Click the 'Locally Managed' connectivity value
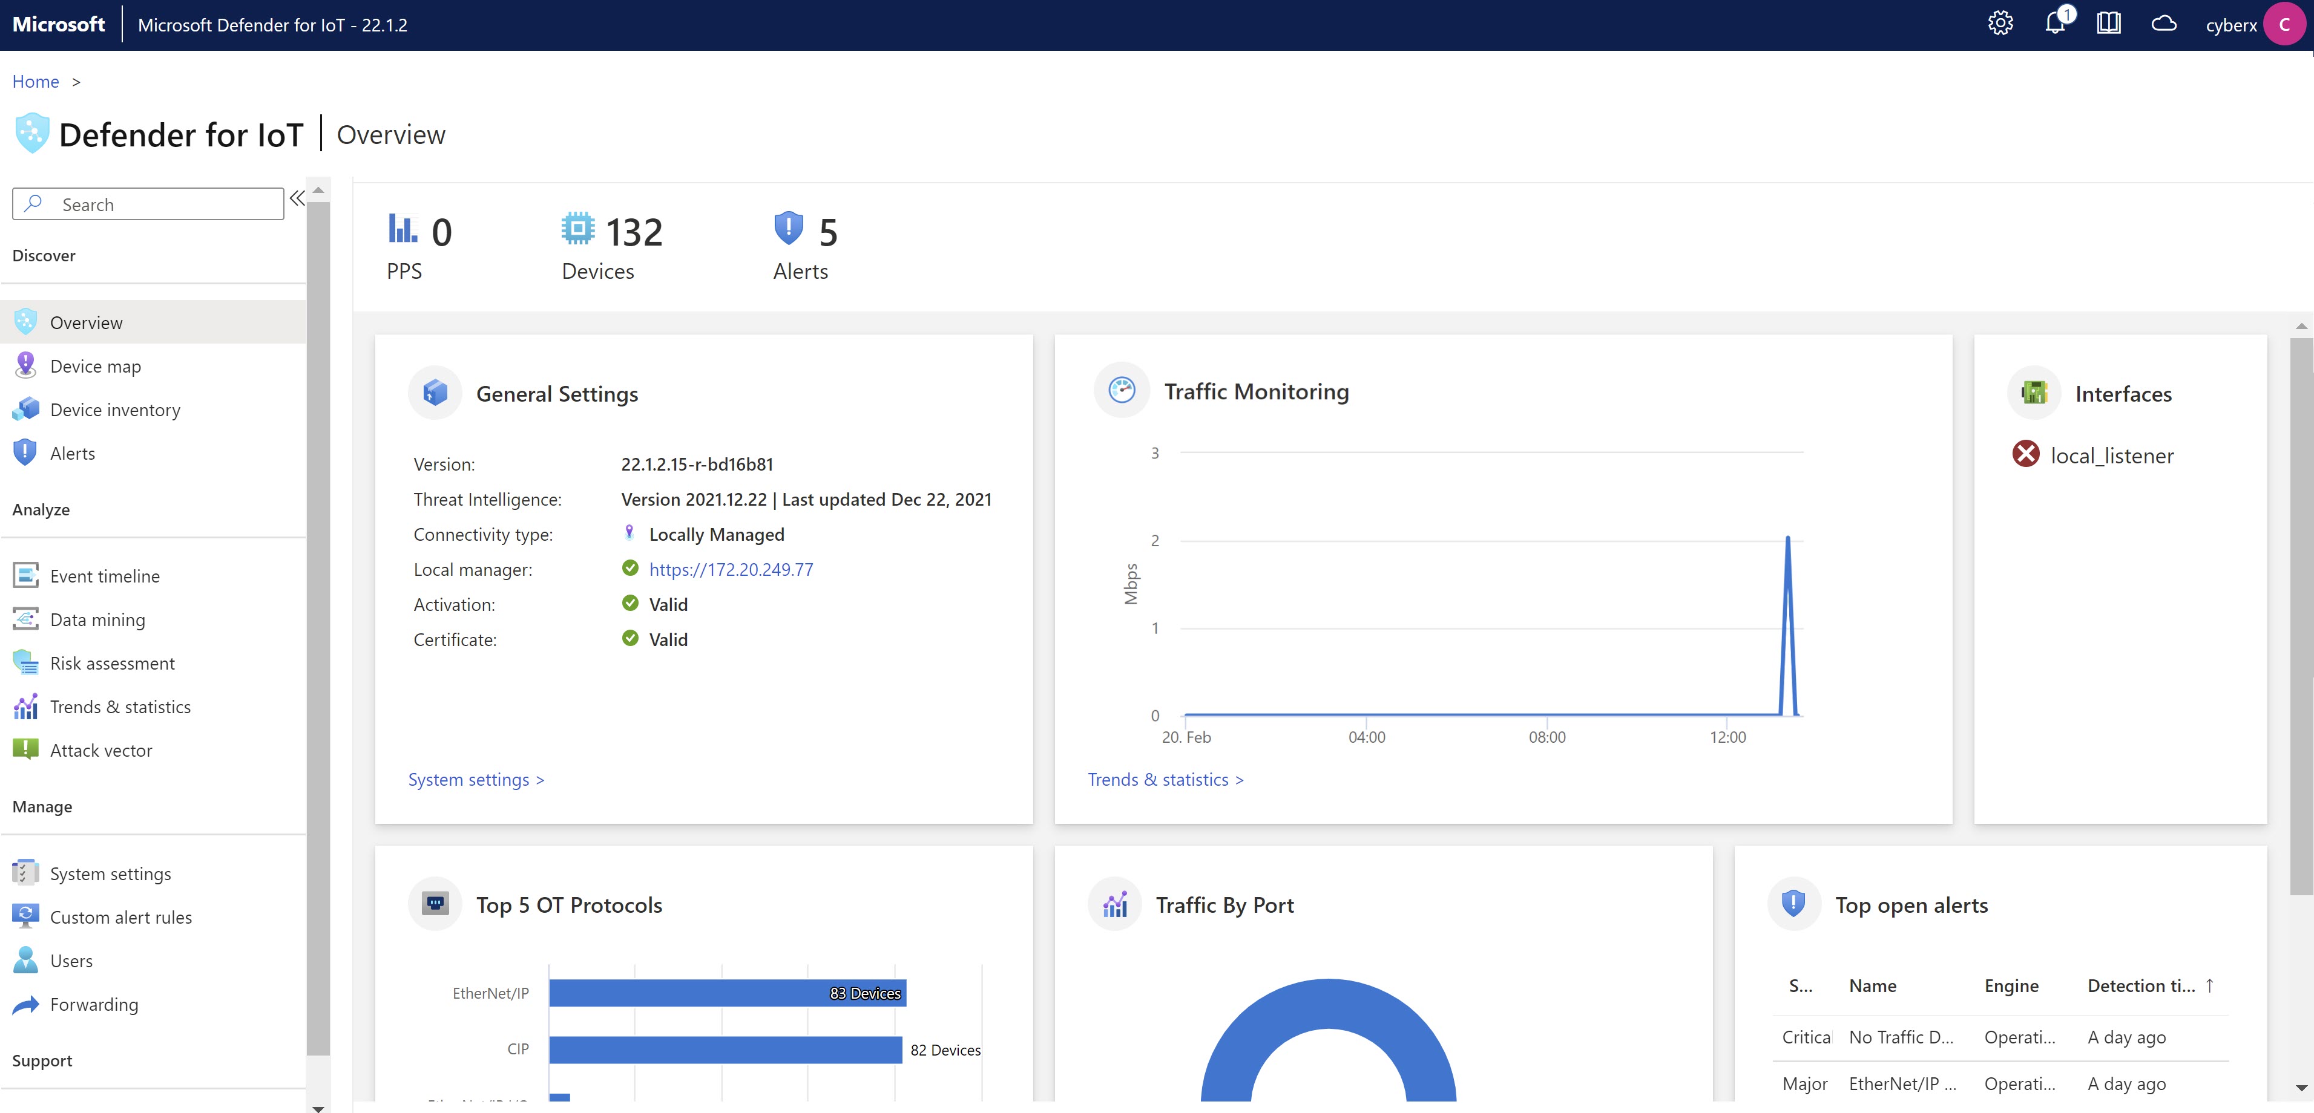This screenshot has height=1113, width=2314. [716, 534]
